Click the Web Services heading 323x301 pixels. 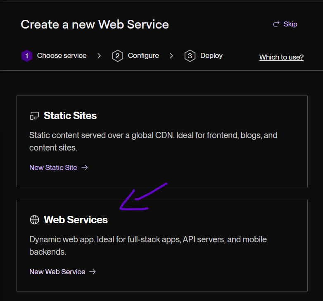tap(76, 220)
